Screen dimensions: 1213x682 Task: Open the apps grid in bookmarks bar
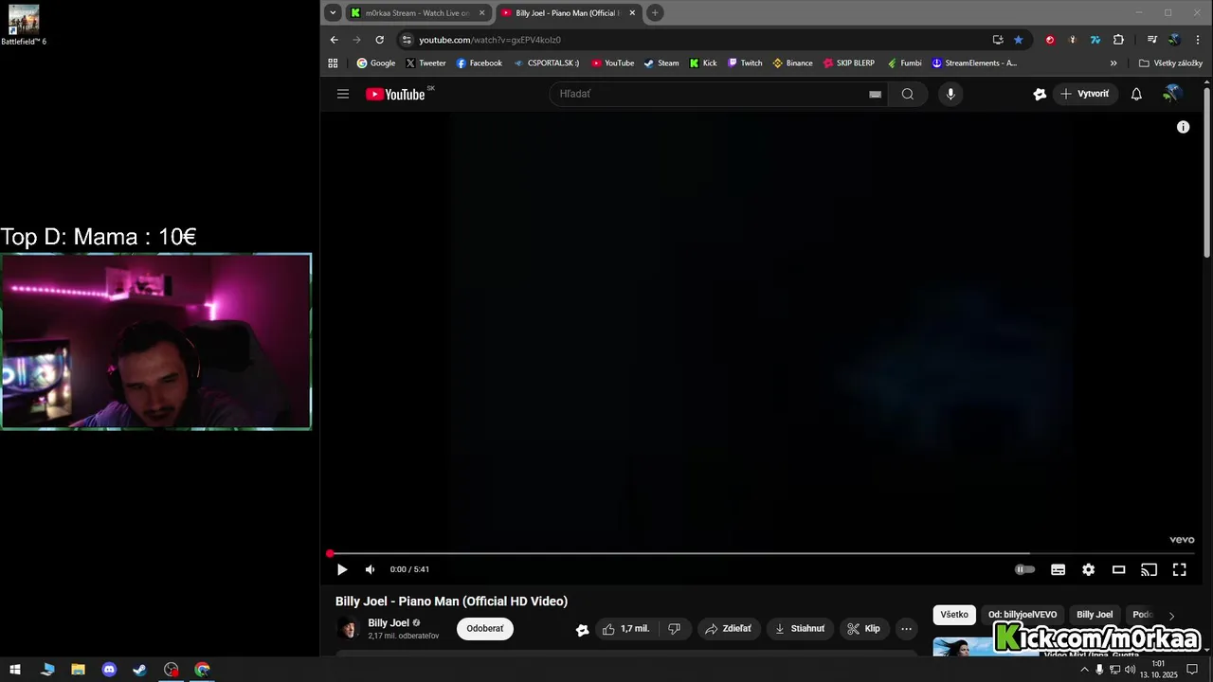click(x=333, y=63)
